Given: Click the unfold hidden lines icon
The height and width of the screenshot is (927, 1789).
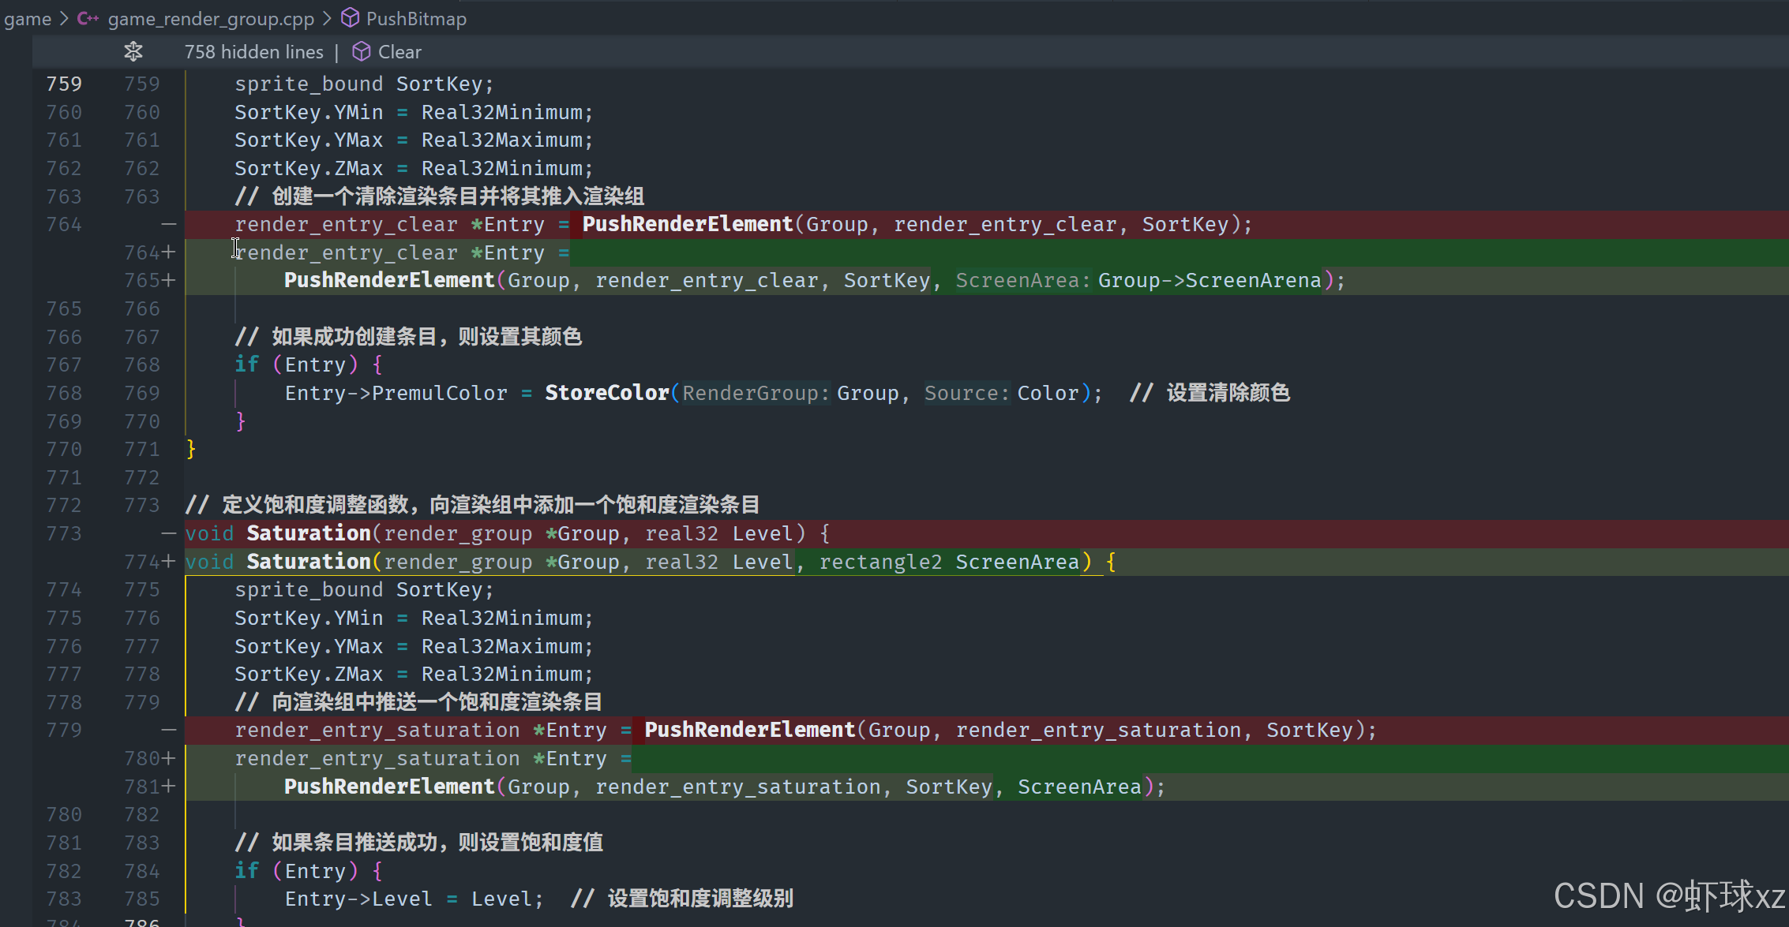Looking at the screenshot, I should click(133, 52).
